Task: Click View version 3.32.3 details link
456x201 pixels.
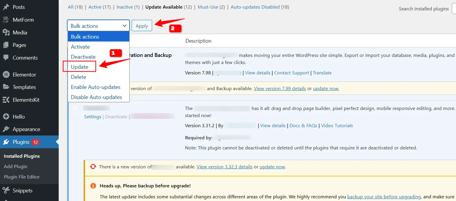Action: pyautogui.click(x=224, y=167)
